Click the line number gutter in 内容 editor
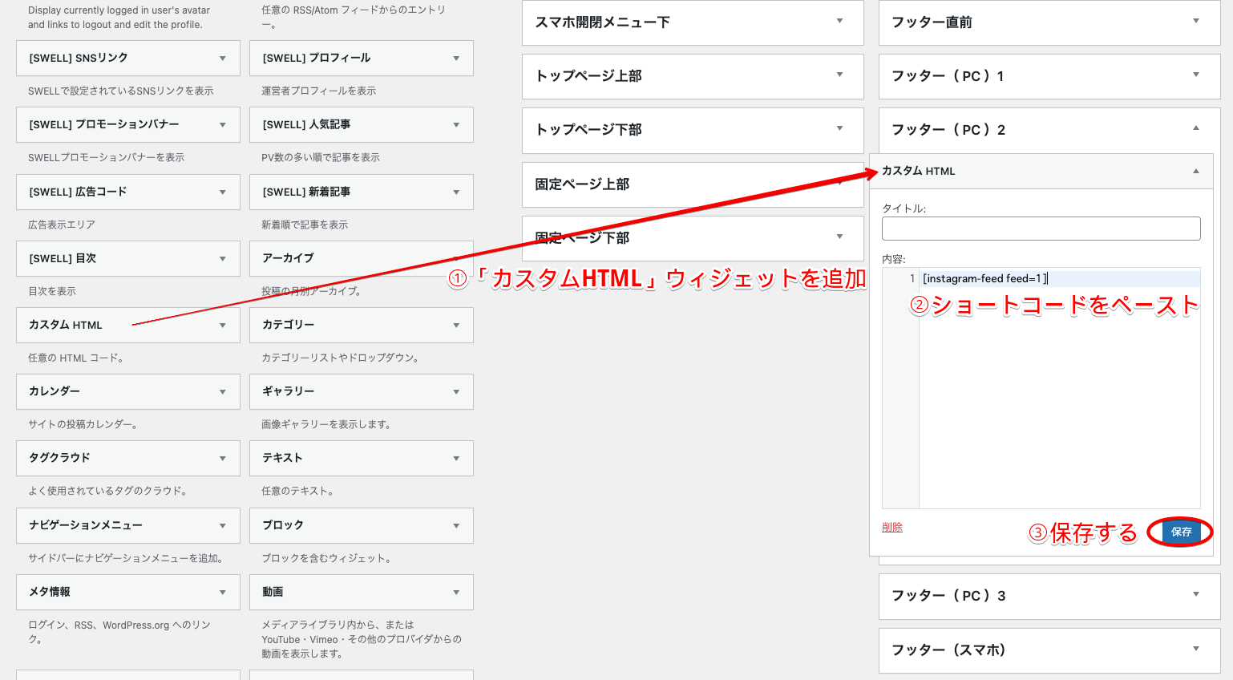The height and width of the screenshot is (680, 1233). 900,389
